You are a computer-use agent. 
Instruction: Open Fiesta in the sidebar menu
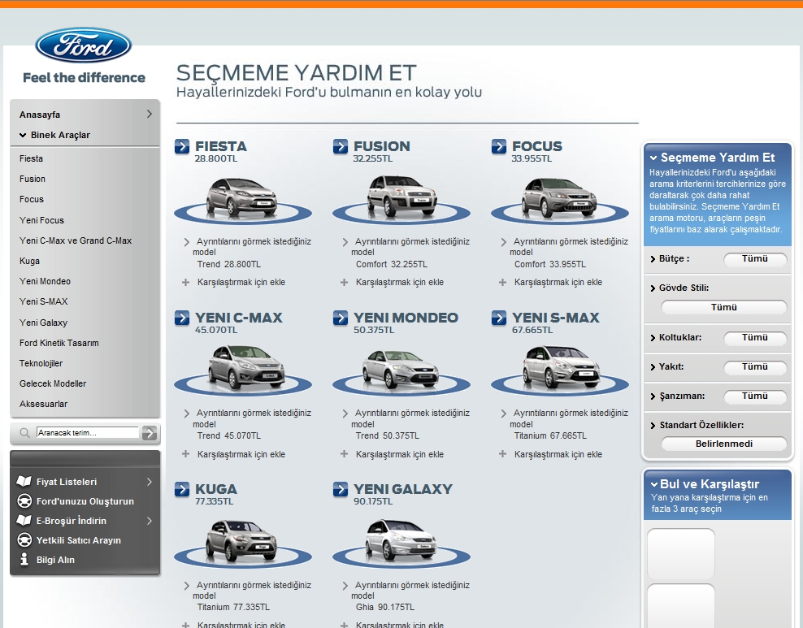(x=31, y=158)
